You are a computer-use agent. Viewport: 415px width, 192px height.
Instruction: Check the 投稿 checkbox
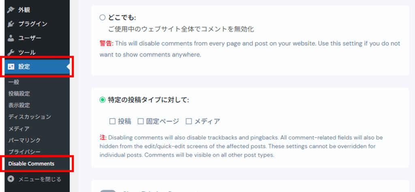tap(113, 121)
